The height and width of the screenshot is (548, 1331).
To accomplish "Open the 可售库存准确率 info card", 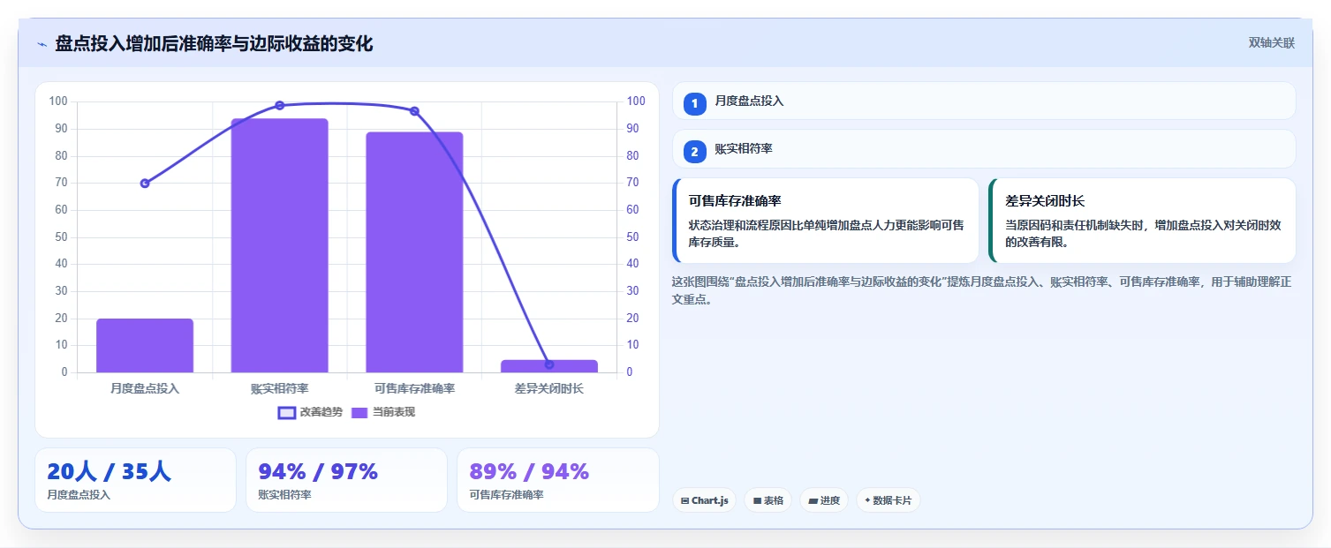I will [826, 221].
